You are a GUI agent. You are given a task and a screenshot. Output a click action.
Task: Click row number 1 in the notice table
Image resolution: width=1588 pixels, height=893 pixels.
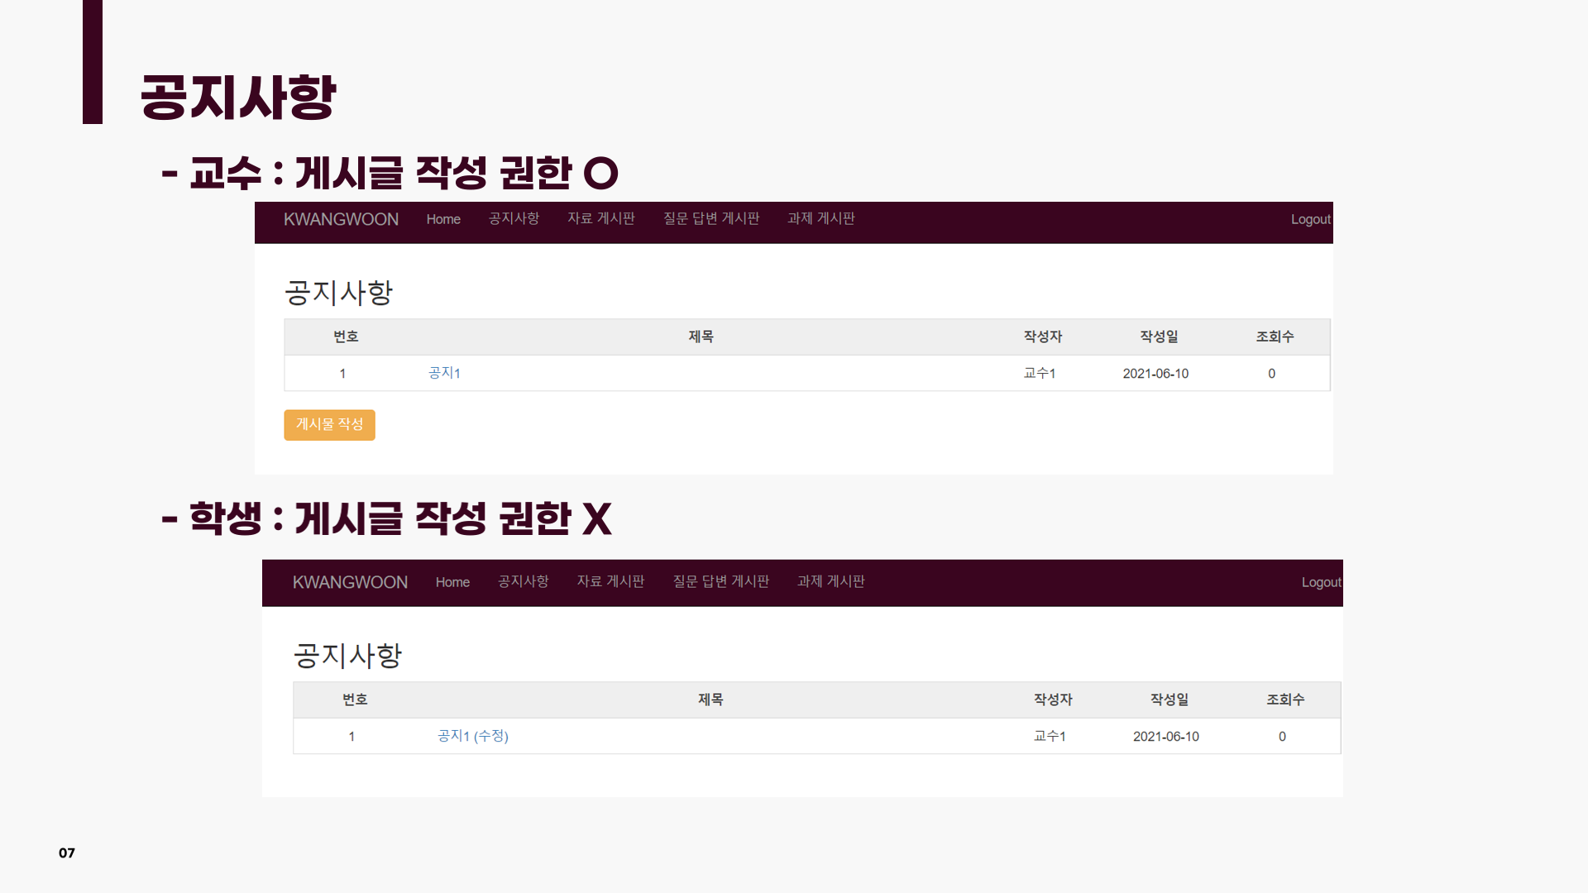click(x=344, y=373)
